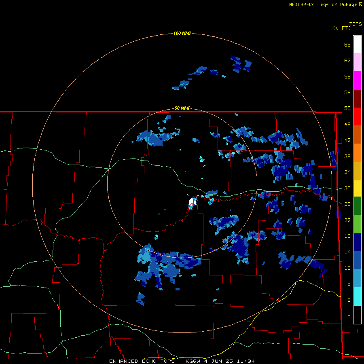Click the TH legend label
The image size is (364, 364).
(347, 316)
